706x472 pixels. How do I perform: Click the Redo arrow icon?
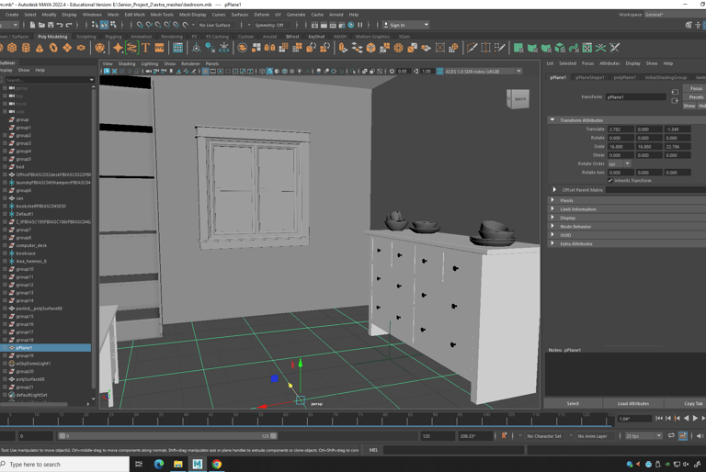coord(69,25)
